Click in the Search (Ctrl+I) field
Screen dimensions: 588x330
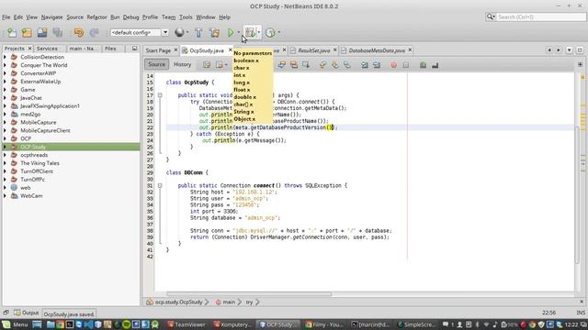point(540,16)
